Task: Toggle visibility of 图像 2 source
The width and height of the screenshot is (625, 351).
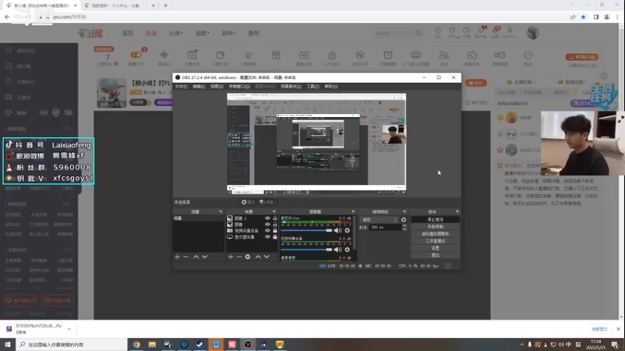Action: 267,218
